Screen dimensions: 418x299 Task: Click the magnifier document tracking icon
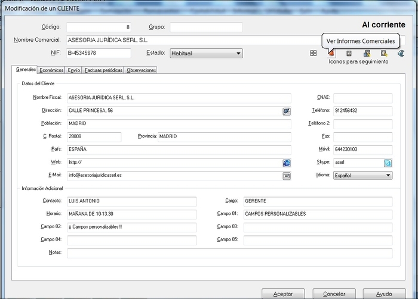click(384, 54)
